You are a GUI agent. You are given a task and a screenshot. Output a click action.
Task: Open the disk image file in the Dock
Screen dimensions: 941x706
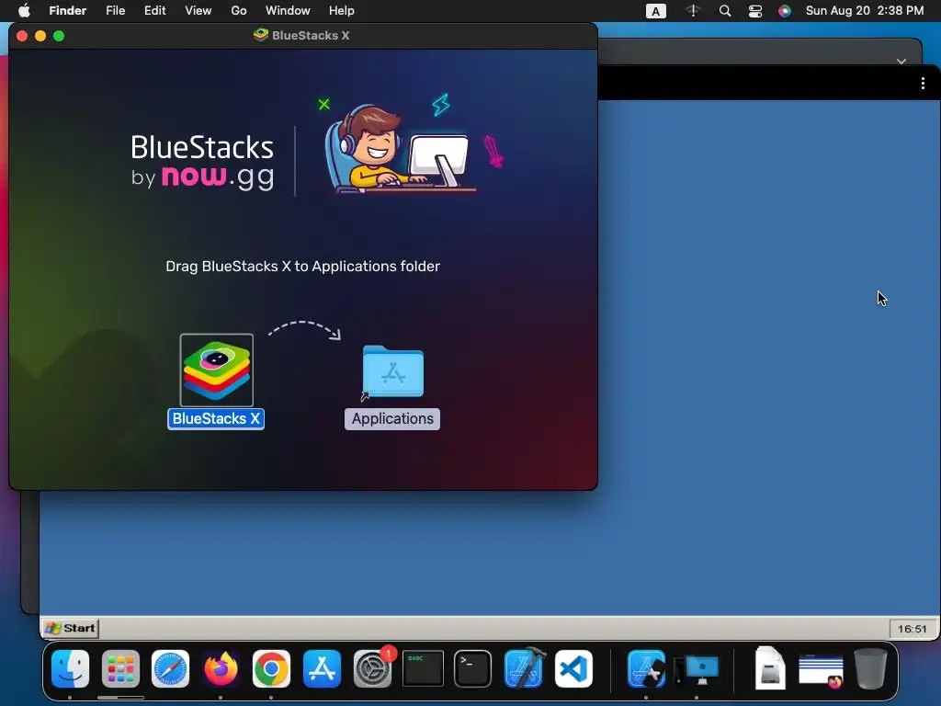[x=770, y=667]
